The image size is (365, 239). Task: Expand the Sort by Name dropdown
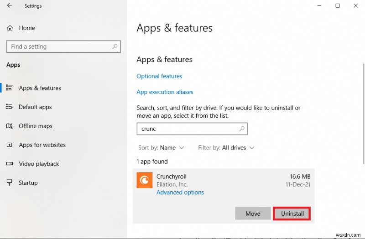pos(161,148)
